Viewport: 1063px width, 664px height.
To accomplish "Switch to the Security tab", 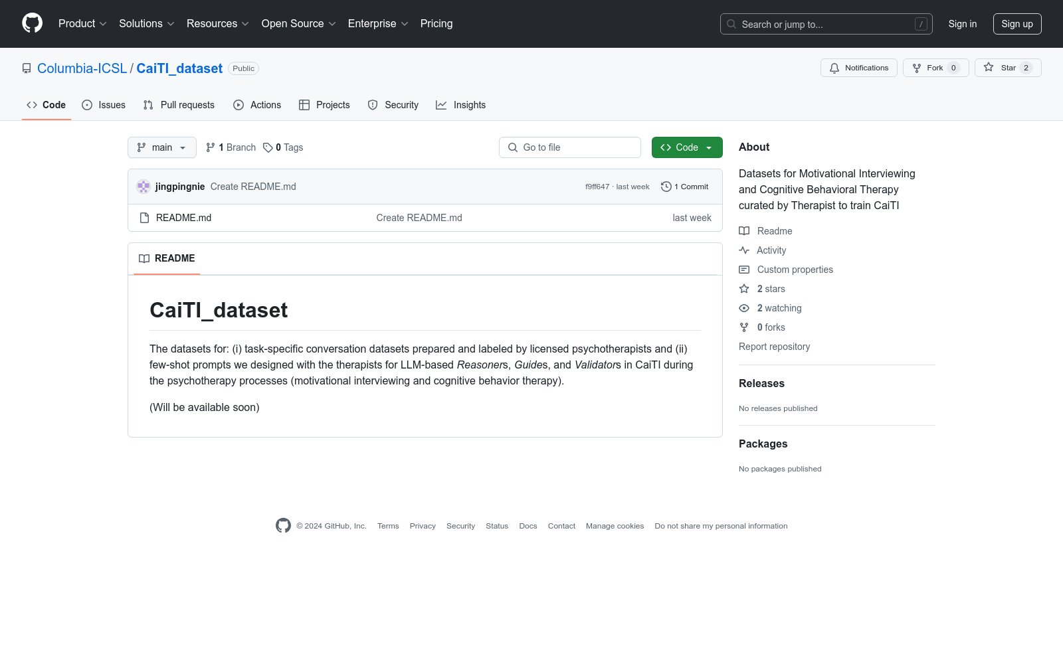I will click(x=393, y=105).
